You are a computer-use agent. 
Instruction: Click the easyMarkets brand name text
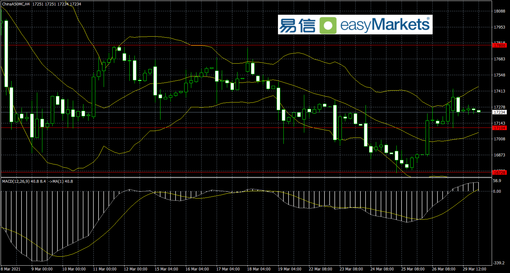385,25
